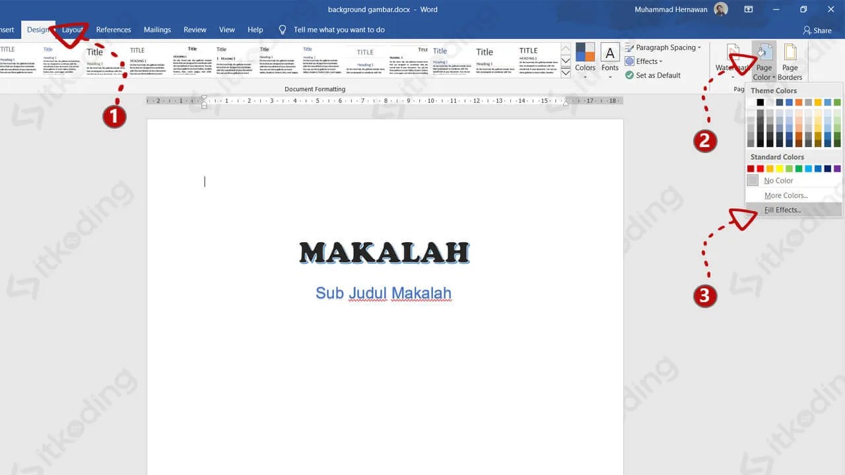Click the green Set as Default checkmark icon

[x=630, y=75]
